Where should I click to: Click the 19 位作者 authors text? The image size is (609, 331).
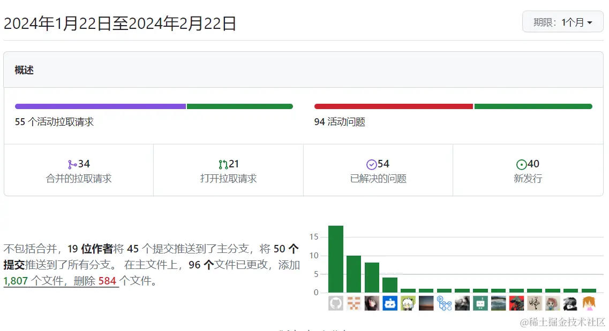pos(90,249)
